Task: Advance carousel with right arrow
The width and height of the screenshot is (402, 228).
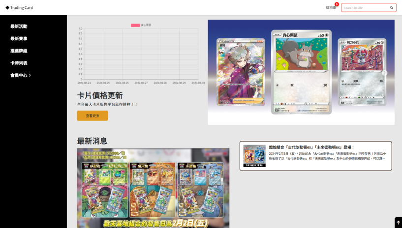Action: click(384, 73)
